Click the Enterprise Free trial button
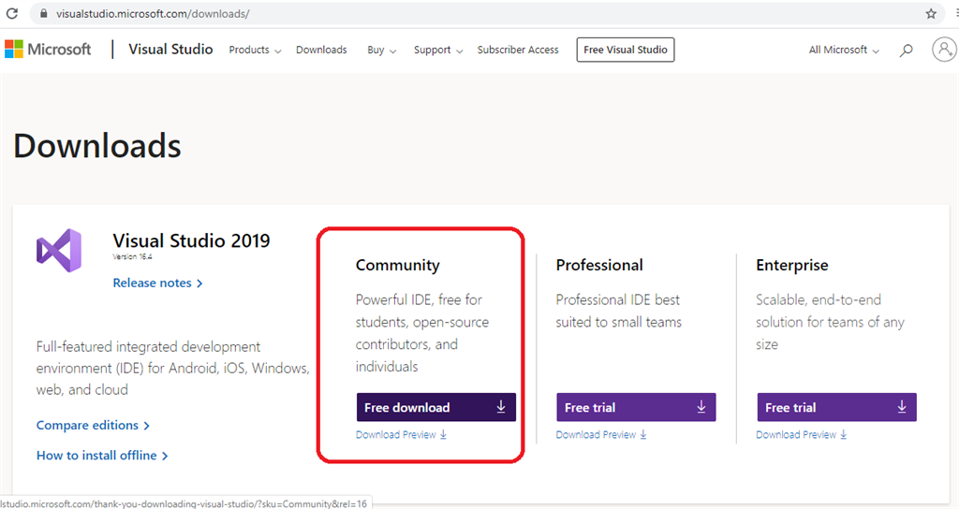This screenshot has height=509, width=959. pyautogui.click(x=836, y=407)
